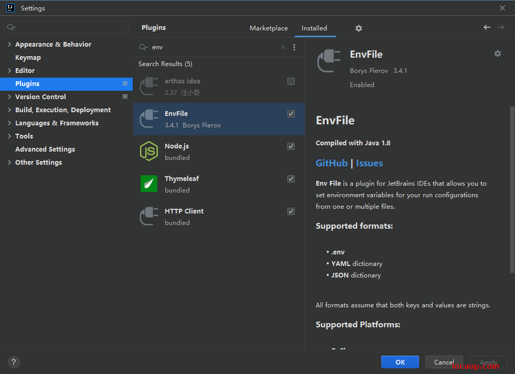Image resolution: width=515 pixels, height=374 pixels.
Task: Click the EnvFile detail gear icon
Action: coord(498,54)
